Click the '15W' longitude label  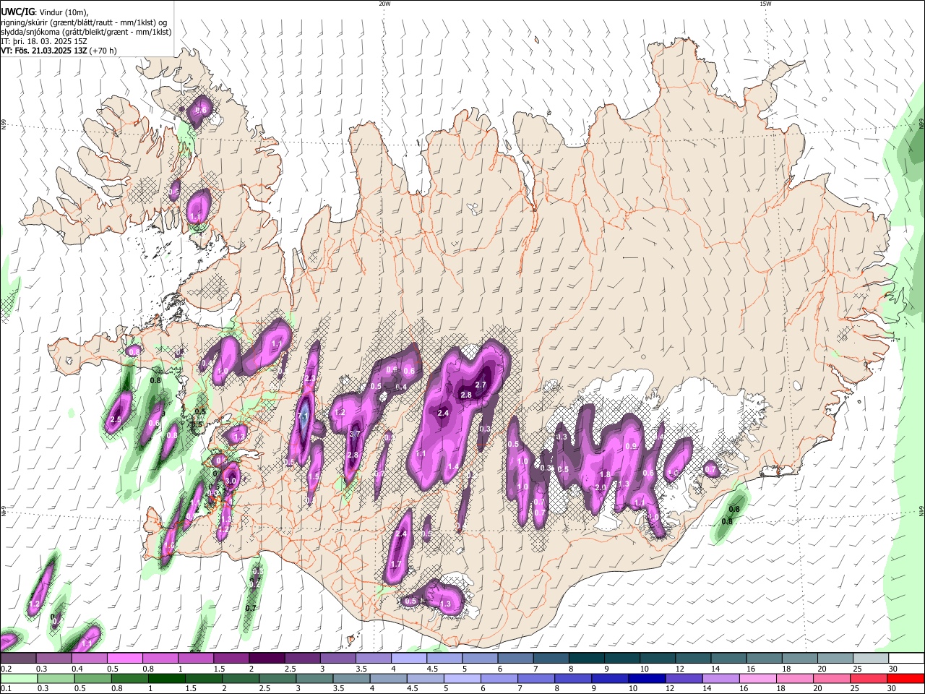point(765,4)
